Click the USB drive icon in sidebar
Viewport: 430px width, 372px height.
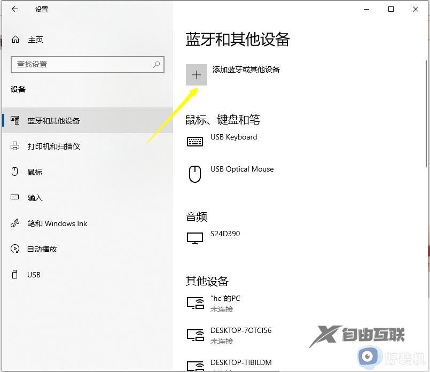(x=14, y=275)
